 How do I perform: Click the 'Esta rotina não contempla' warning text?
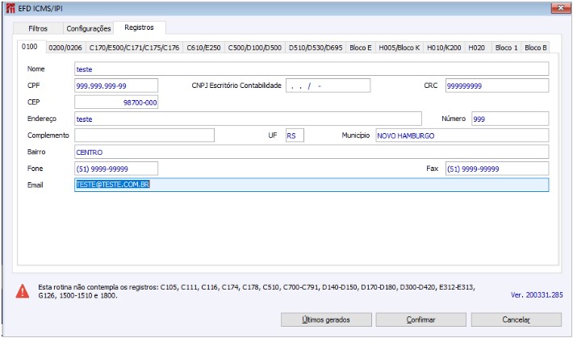point(257,291)
